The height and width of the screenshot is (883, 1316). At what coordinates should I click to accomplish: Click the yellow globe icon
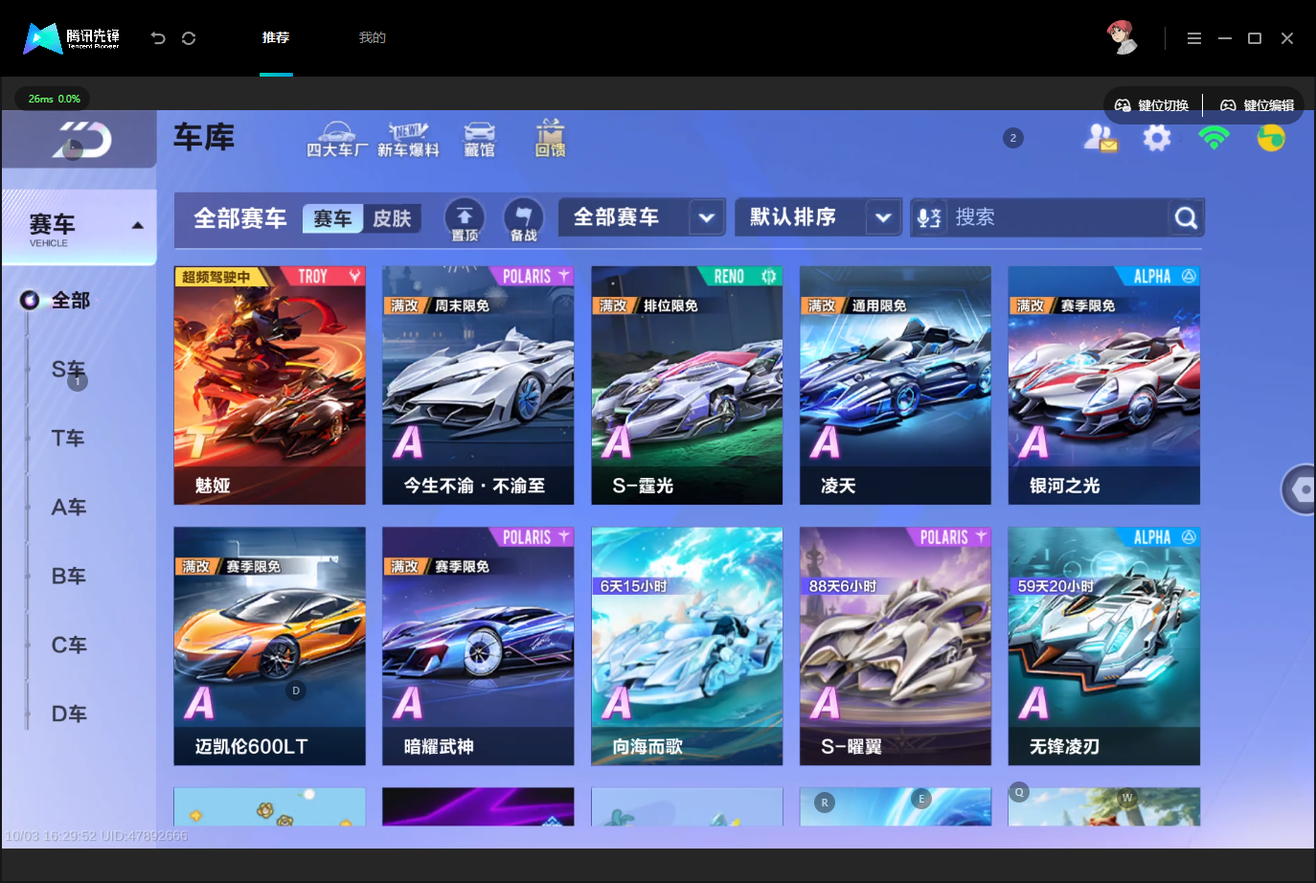tap(1271, 138)
